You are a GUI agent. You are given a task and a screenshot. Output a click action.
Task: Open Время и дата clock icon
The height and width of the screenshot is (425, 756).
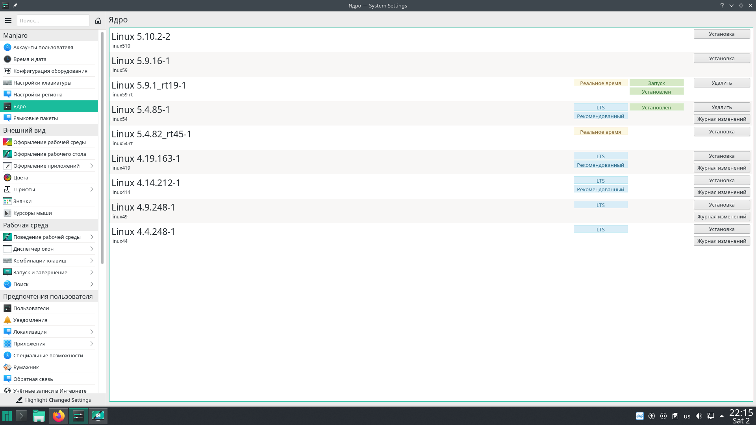click(7, 59)
